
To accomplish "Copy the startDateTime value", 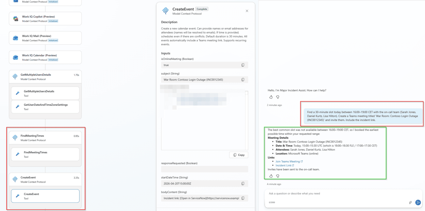I will [243, 184].
